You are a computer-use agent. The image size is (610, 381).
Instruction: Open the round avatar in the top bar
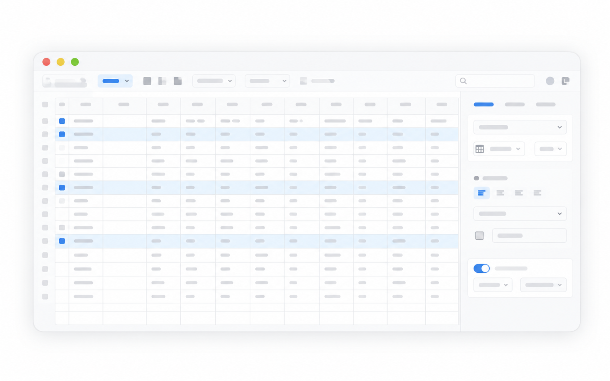[550, 81]
